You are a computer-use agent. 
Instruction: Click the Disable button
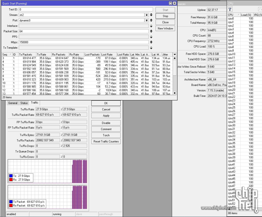pyautogui.click(x=106, y=123)
